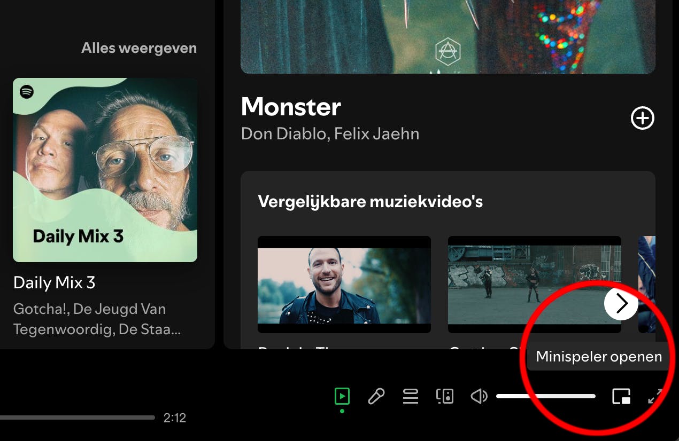Add Monster to library with the plus icon
The image size is (679, 441).
(x=643, y=119)
